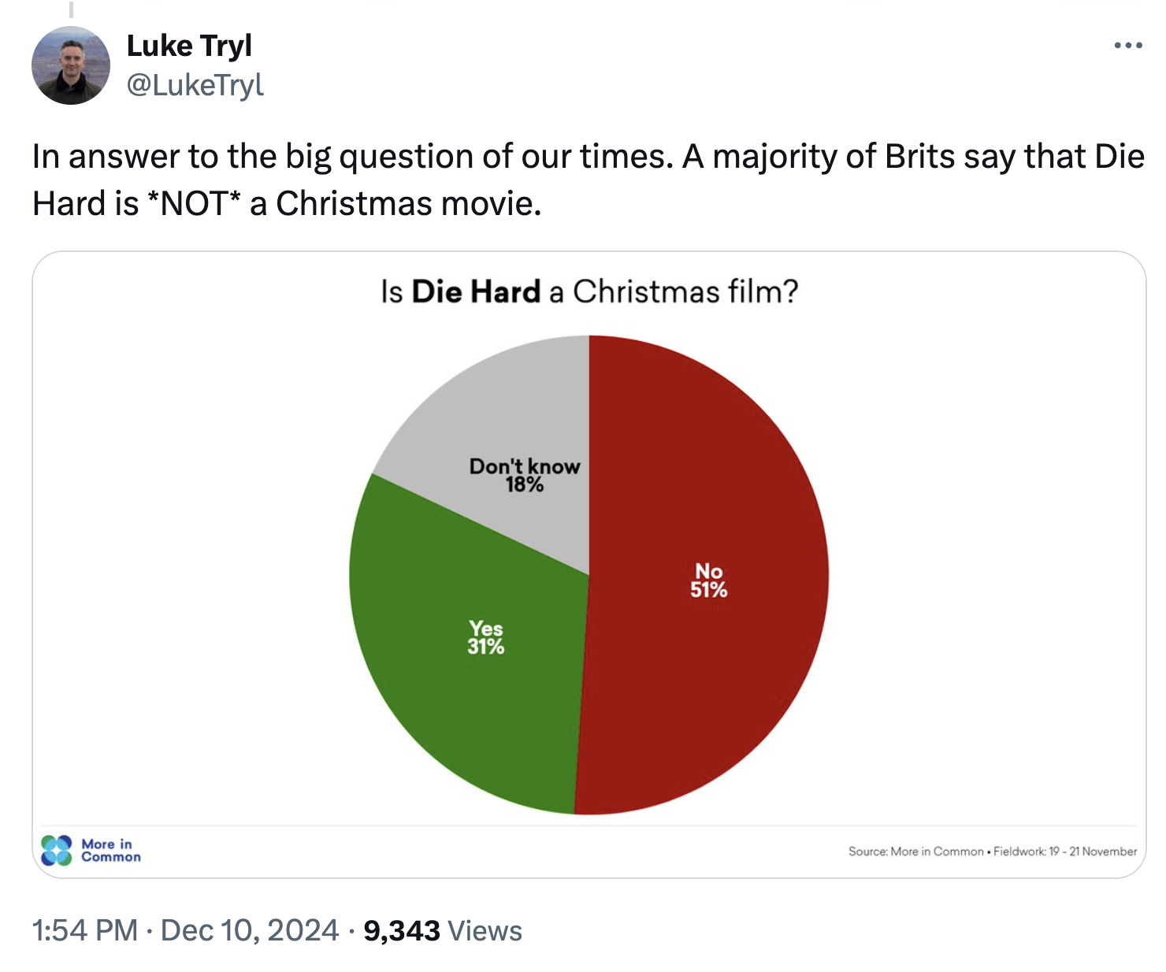Screen dimensions: 1166x972
Task: Click the 'More in Common' logo text
Action: (x=110, y=851)
